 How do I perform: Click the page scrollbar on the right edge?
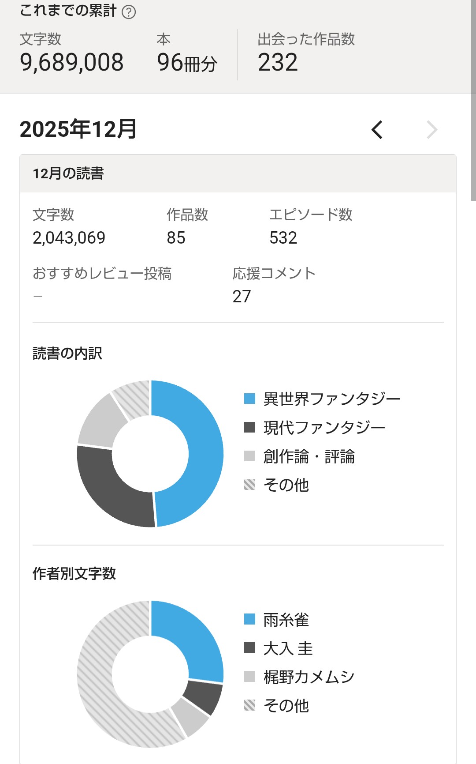(x=473, y=102)
